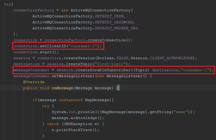The height and width of the screenshot is (140, 216).
Task: Click the 'try{' keyword on the first line
Action: [x=9, y=4]
